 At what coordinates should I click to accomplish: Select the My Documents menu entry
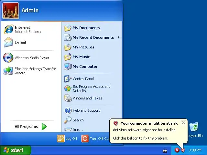[92, 28]
